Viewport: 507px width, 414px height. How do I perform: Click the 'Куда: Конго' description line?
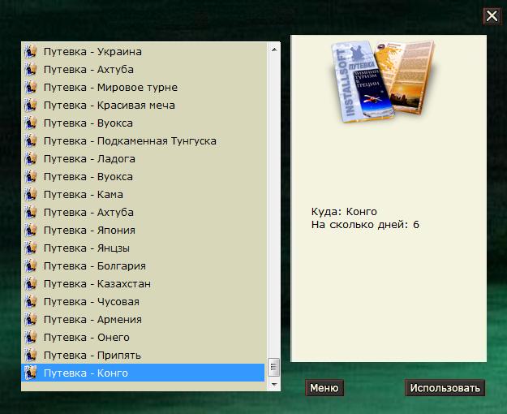coord(344,212)
